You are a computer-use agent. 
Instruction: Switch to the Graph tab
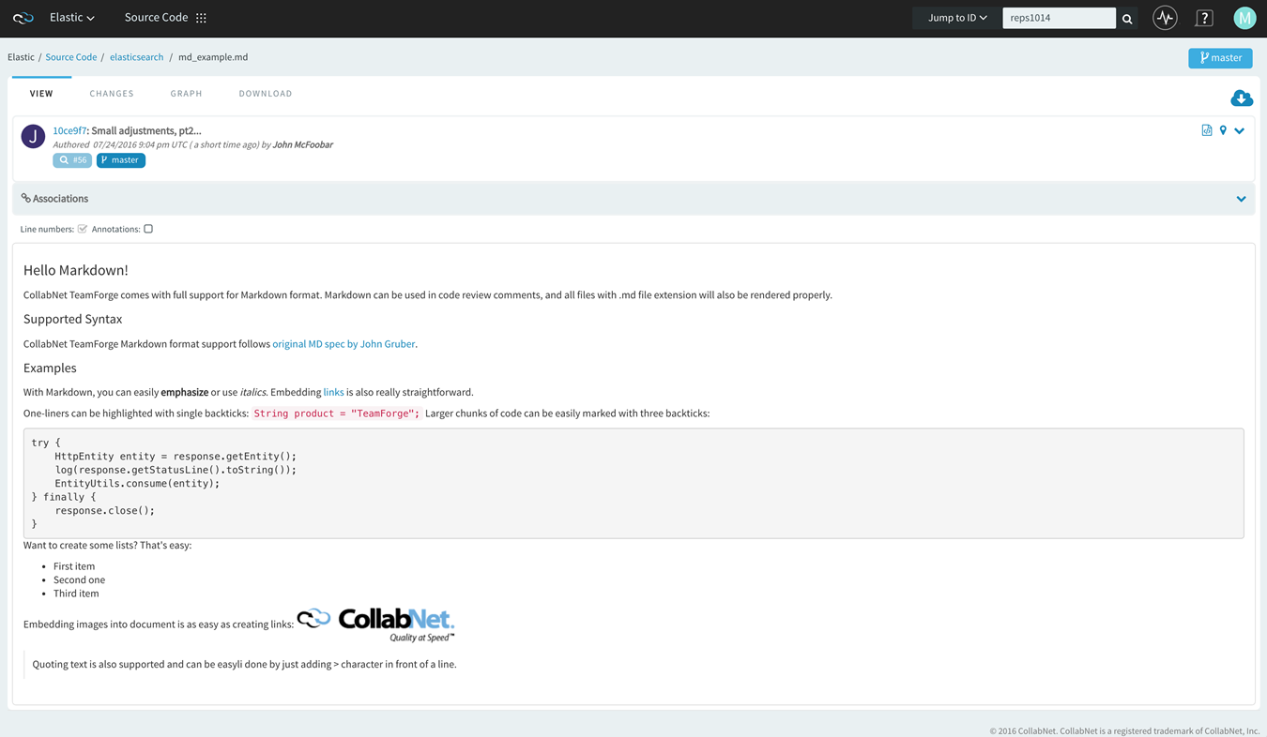point(186,94)
